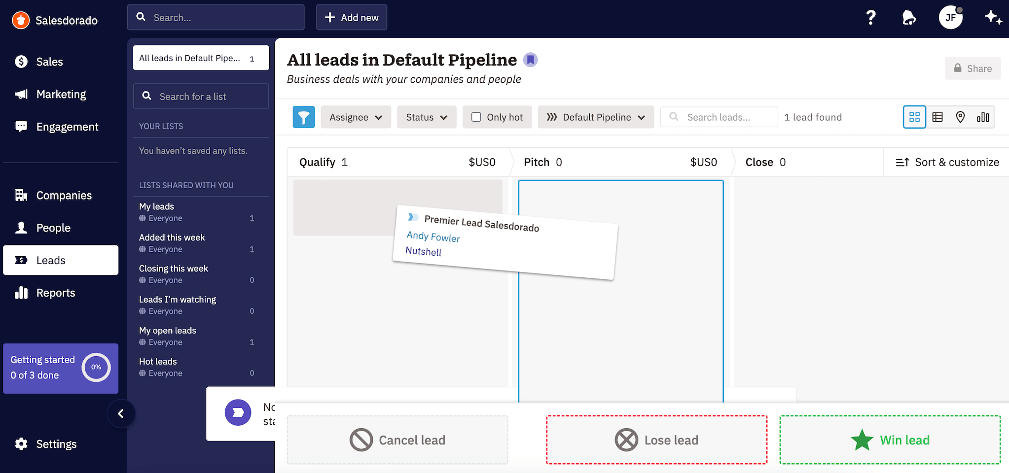Switch to board card view icon
The width and height of the screenshot is (1009, 473).
tap(914, 117)
